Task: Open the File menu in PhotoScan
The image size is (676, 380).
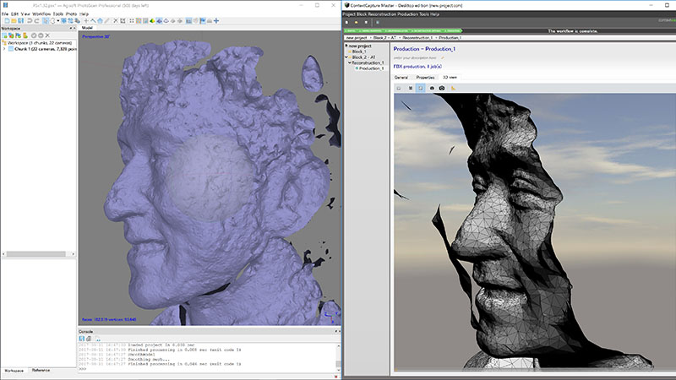Action: [x=5, y=14]
